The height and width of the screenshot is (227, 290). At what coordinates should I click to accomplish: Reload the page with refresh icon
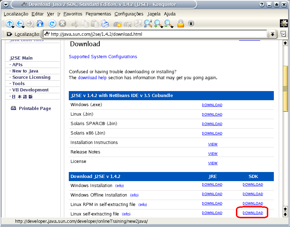[x=52, y=23]
